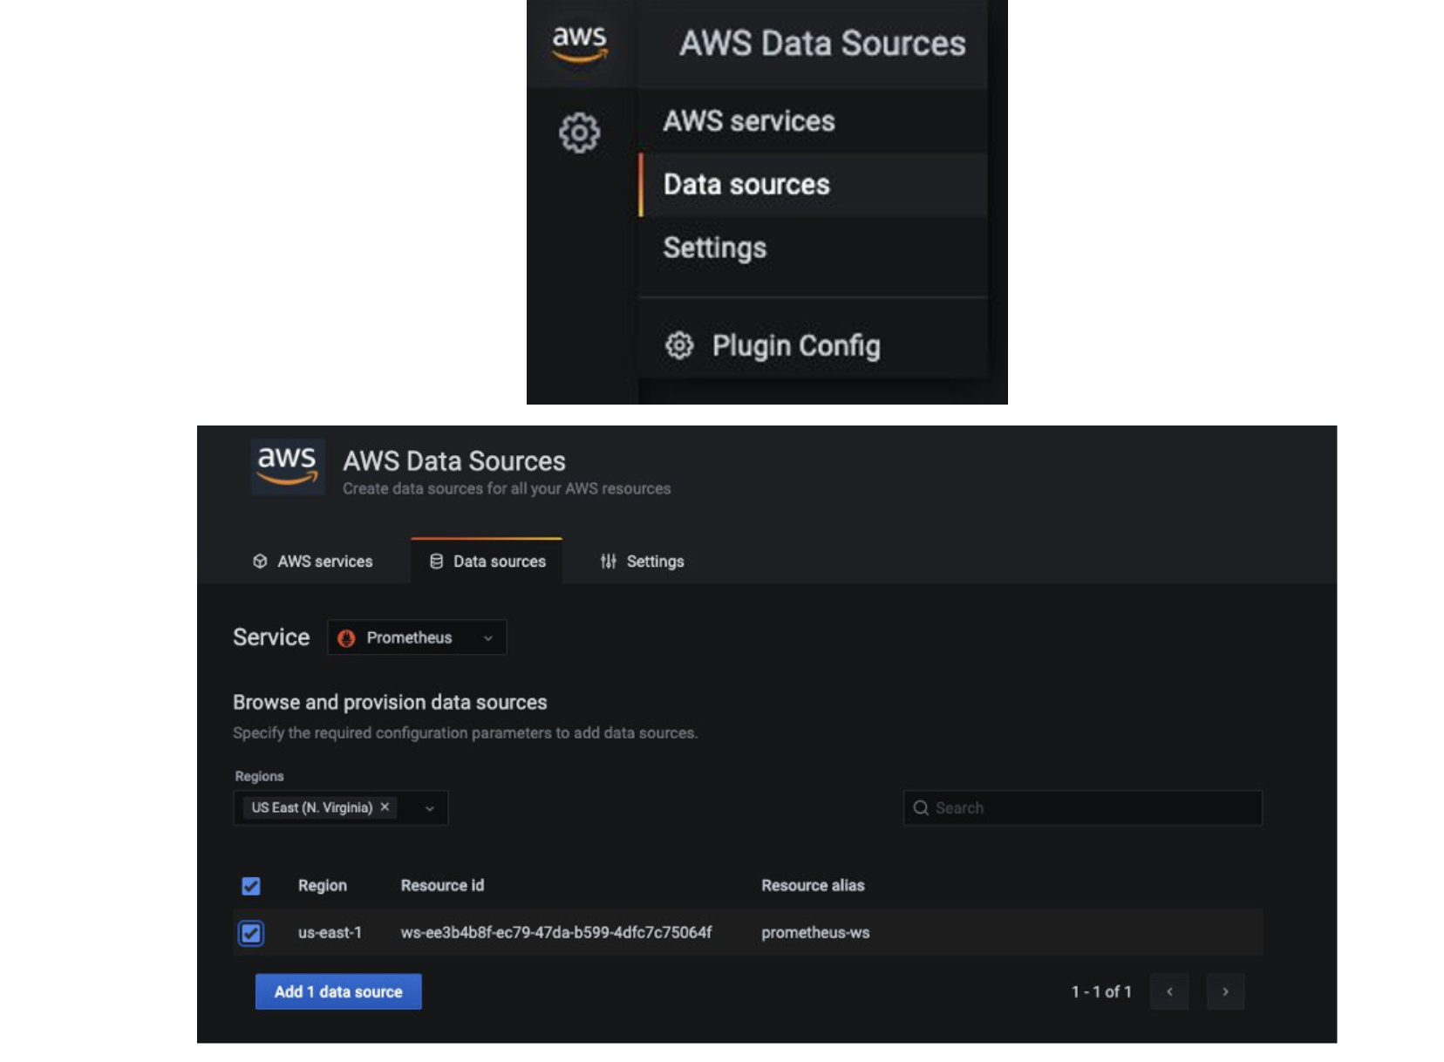Switch to the Settings tab
The image size is (1444, 1062).
pyautogui.click(x=642, y=562)
